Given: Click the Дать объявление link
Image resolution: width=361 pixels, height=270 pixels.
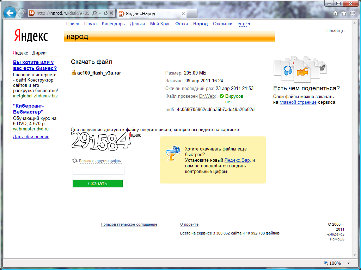Looking at the screenshot, I should [x=31, y=137].
